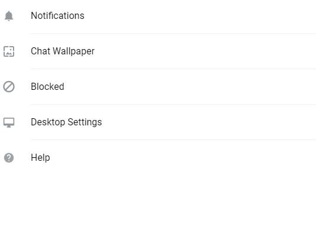Viewport: 316px width, 227px height.
Task: Click blank space in Chat Wallpaper row
Action: pos(206,51)
